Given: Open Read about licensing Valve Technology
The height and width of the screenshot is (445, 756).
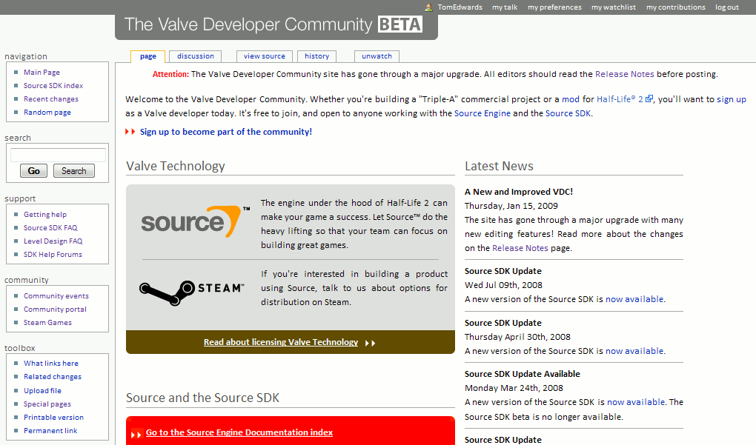Looking at the screenshot, I should [281, 342].
